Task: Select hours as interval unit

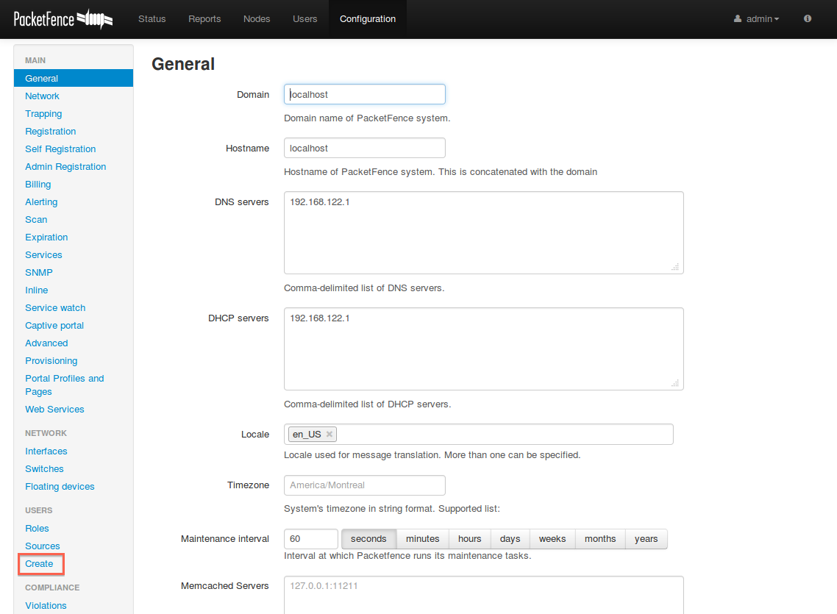Action: 470,539
